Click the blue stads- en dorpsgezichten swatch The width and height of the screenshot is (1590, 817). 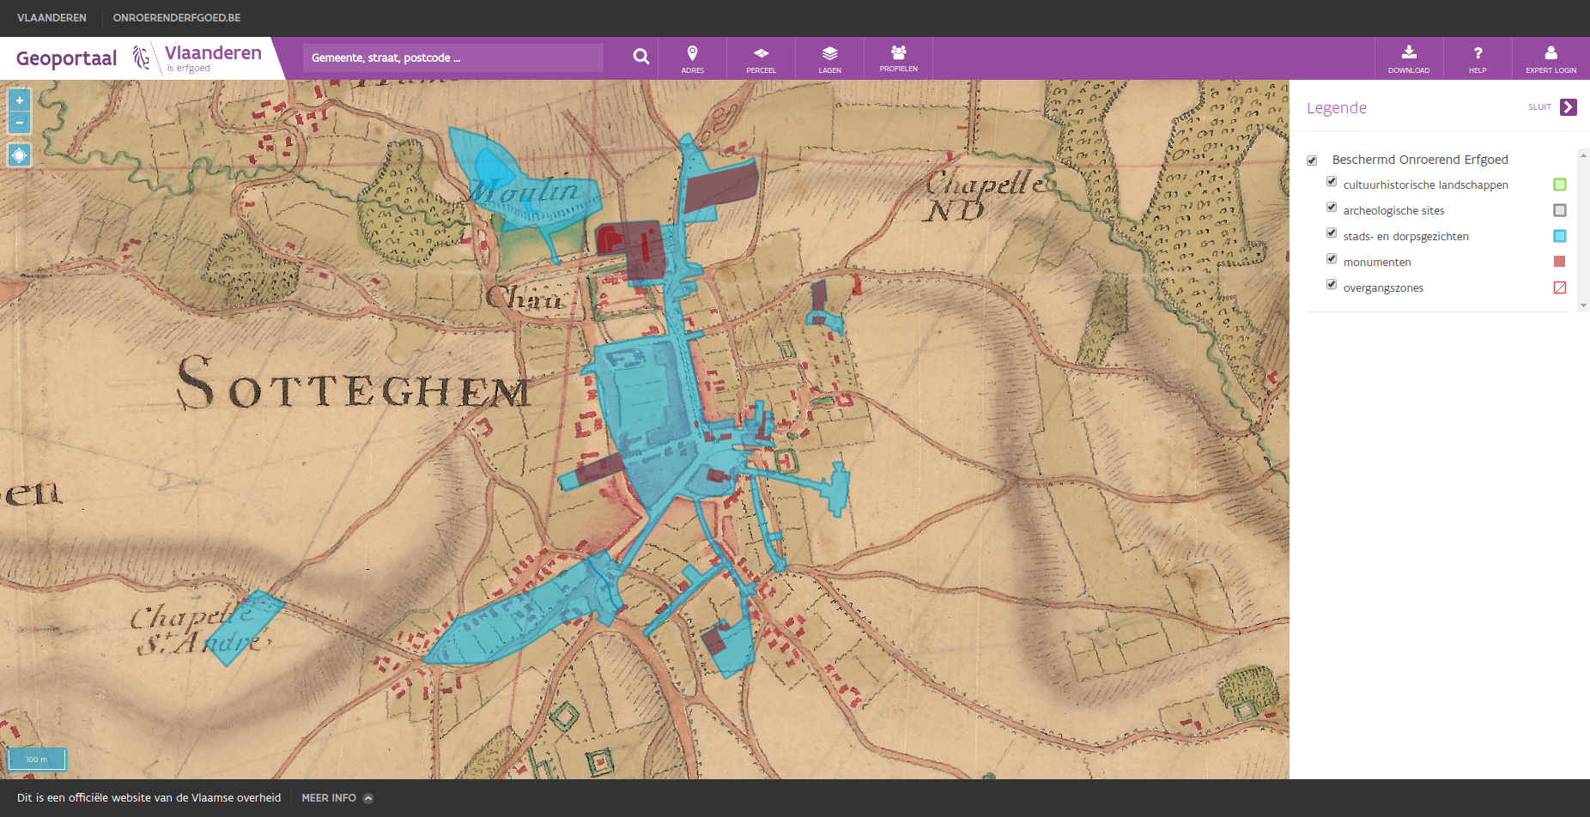1560,236
